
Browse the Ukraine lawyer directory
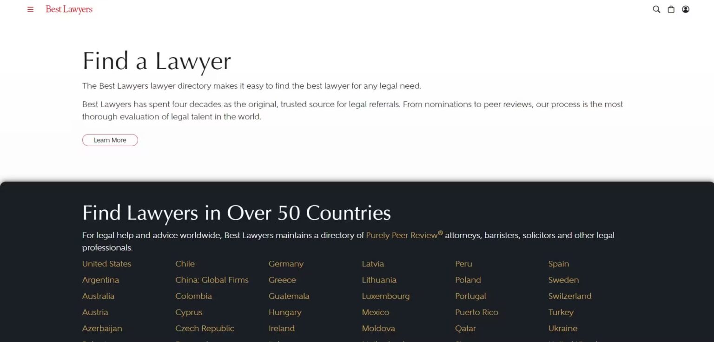pos(563,328)
